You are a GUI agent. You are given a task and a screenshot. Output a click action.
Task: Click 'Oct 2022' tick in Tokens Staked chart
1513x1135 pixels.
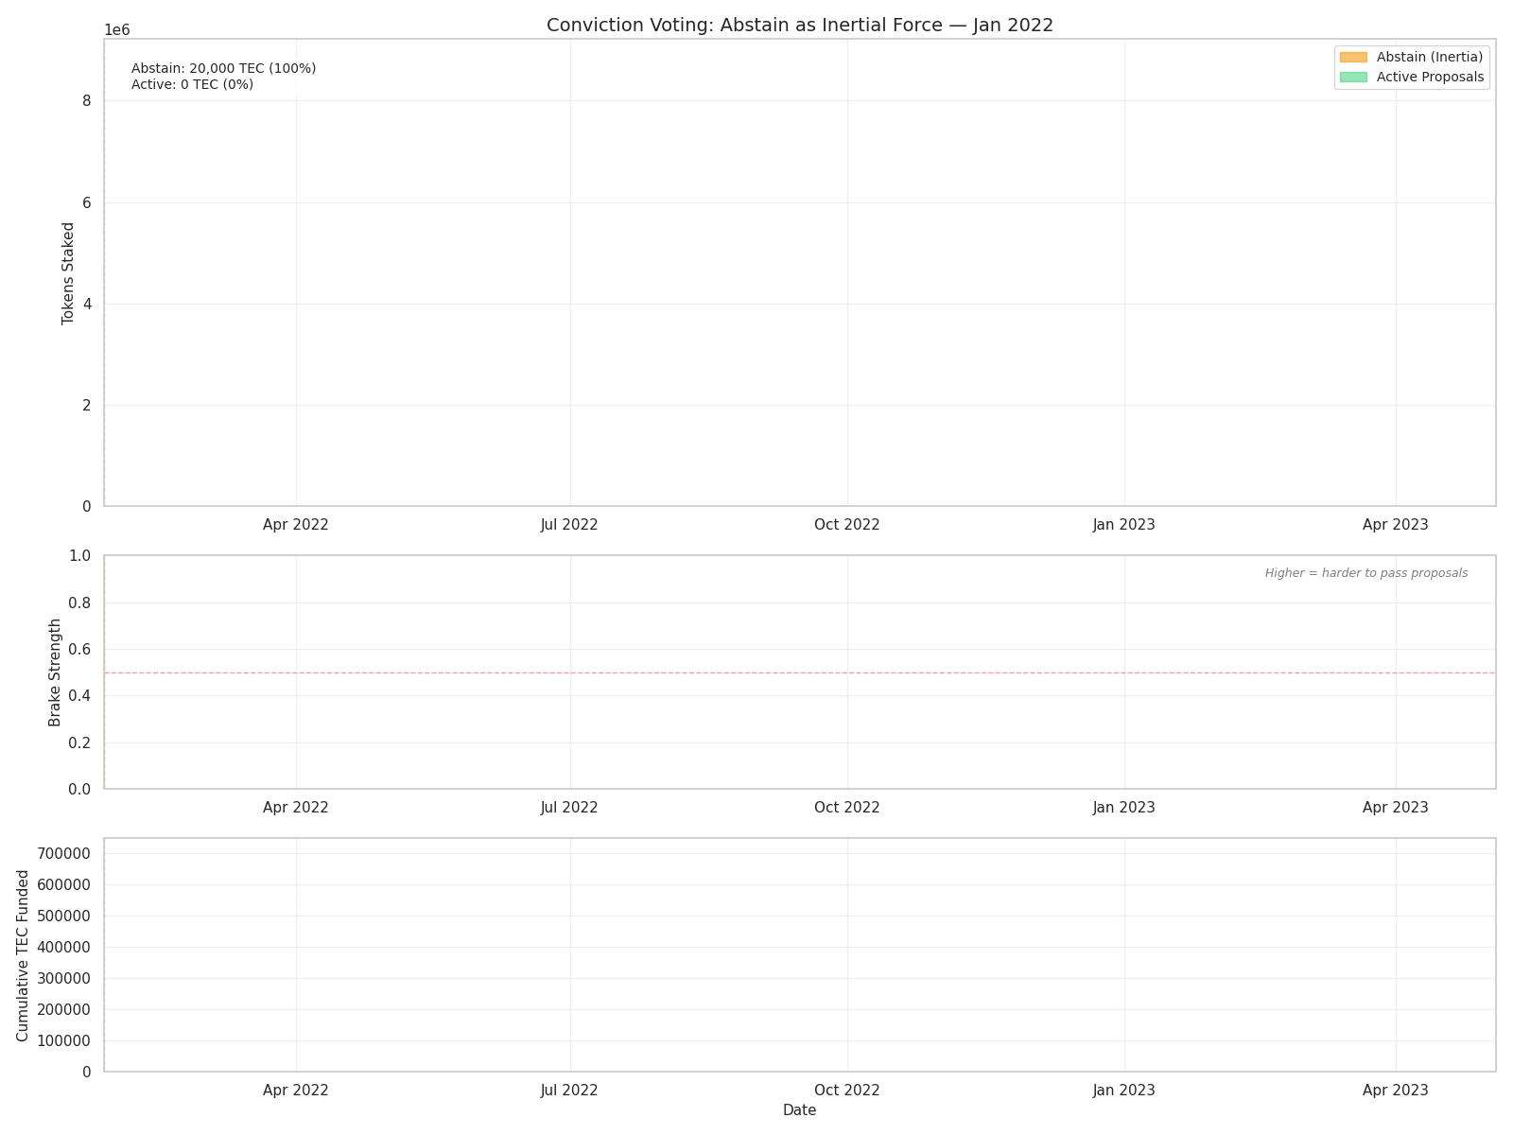pyautogui.click(x=846, y=525)
